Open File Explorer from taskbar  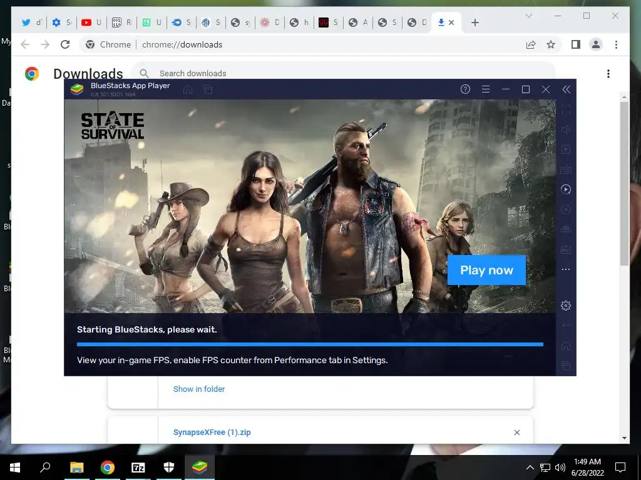pos(76,467)
